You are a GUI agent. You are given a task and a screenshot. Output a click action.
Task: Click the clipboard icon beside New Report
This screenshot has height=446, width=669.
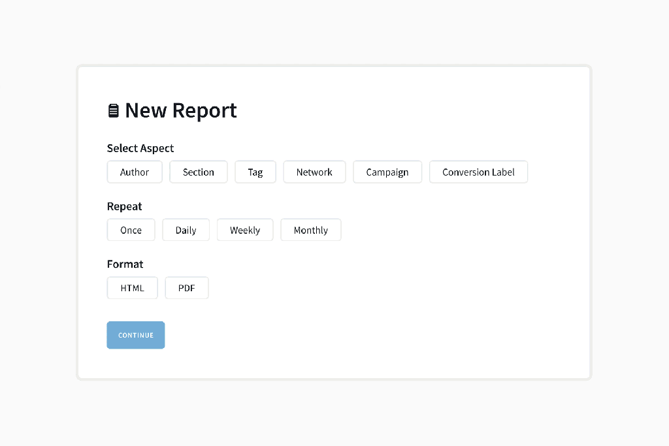113,110
